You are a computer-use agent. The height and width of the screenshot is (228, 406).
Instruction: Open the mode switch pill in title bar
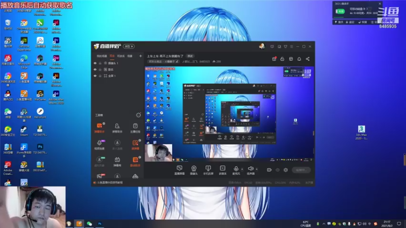click(x=129, y=46)
